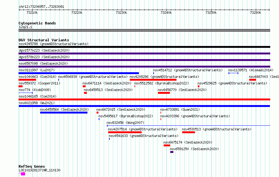
Task: Select nsv1139571 (Alsmadi2014) variant glyph
Action: [x=233, y=73]
